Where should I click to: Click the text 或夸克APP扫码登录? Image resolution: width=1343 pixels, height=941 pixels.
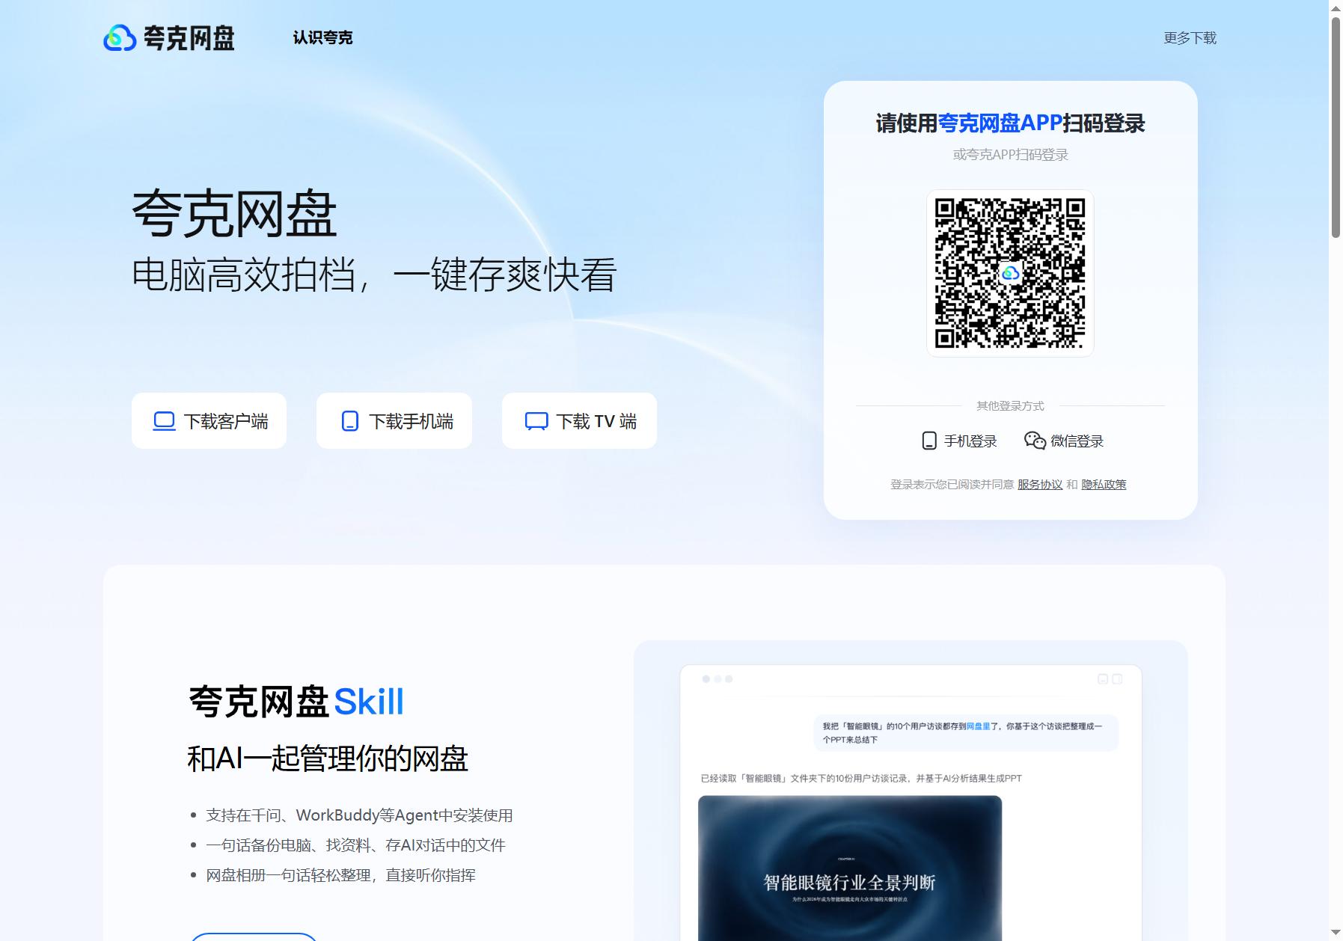[x=1010, y=155]
